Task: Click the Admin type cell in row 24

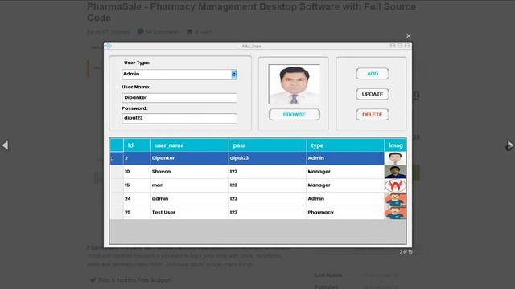Action: [x=345, y=199]
